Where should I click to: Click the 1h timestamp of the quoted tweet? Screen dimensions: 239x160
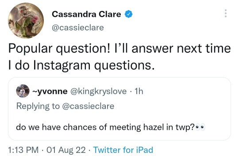(139, 91)
